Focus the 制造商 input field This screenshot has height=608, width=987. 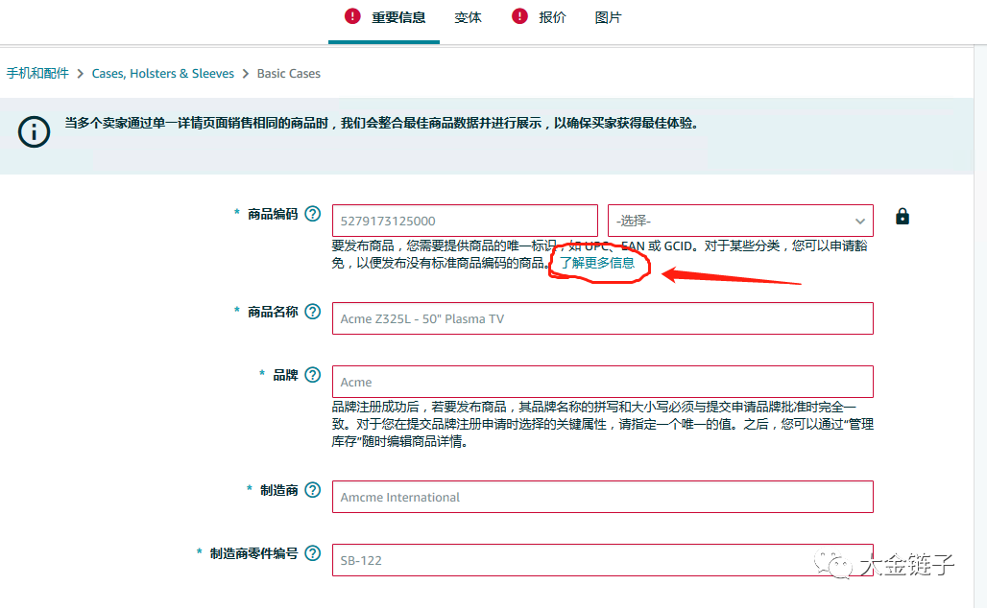[x=602, y=497]
